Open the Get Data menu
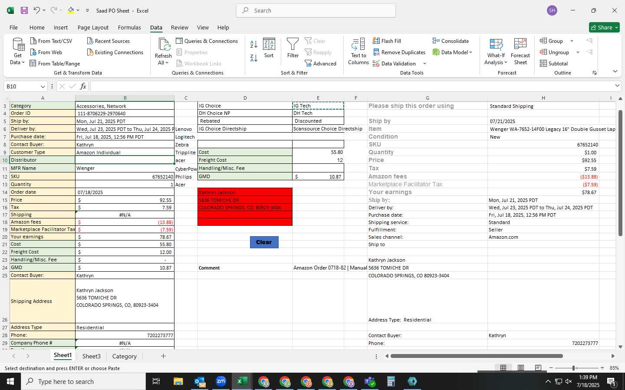Viewport: 625px width, 390px height. 18,51
